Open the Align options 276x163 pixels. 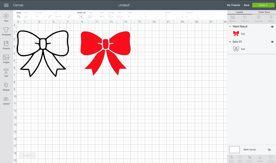pyautogui.click(x=102, y=16)
